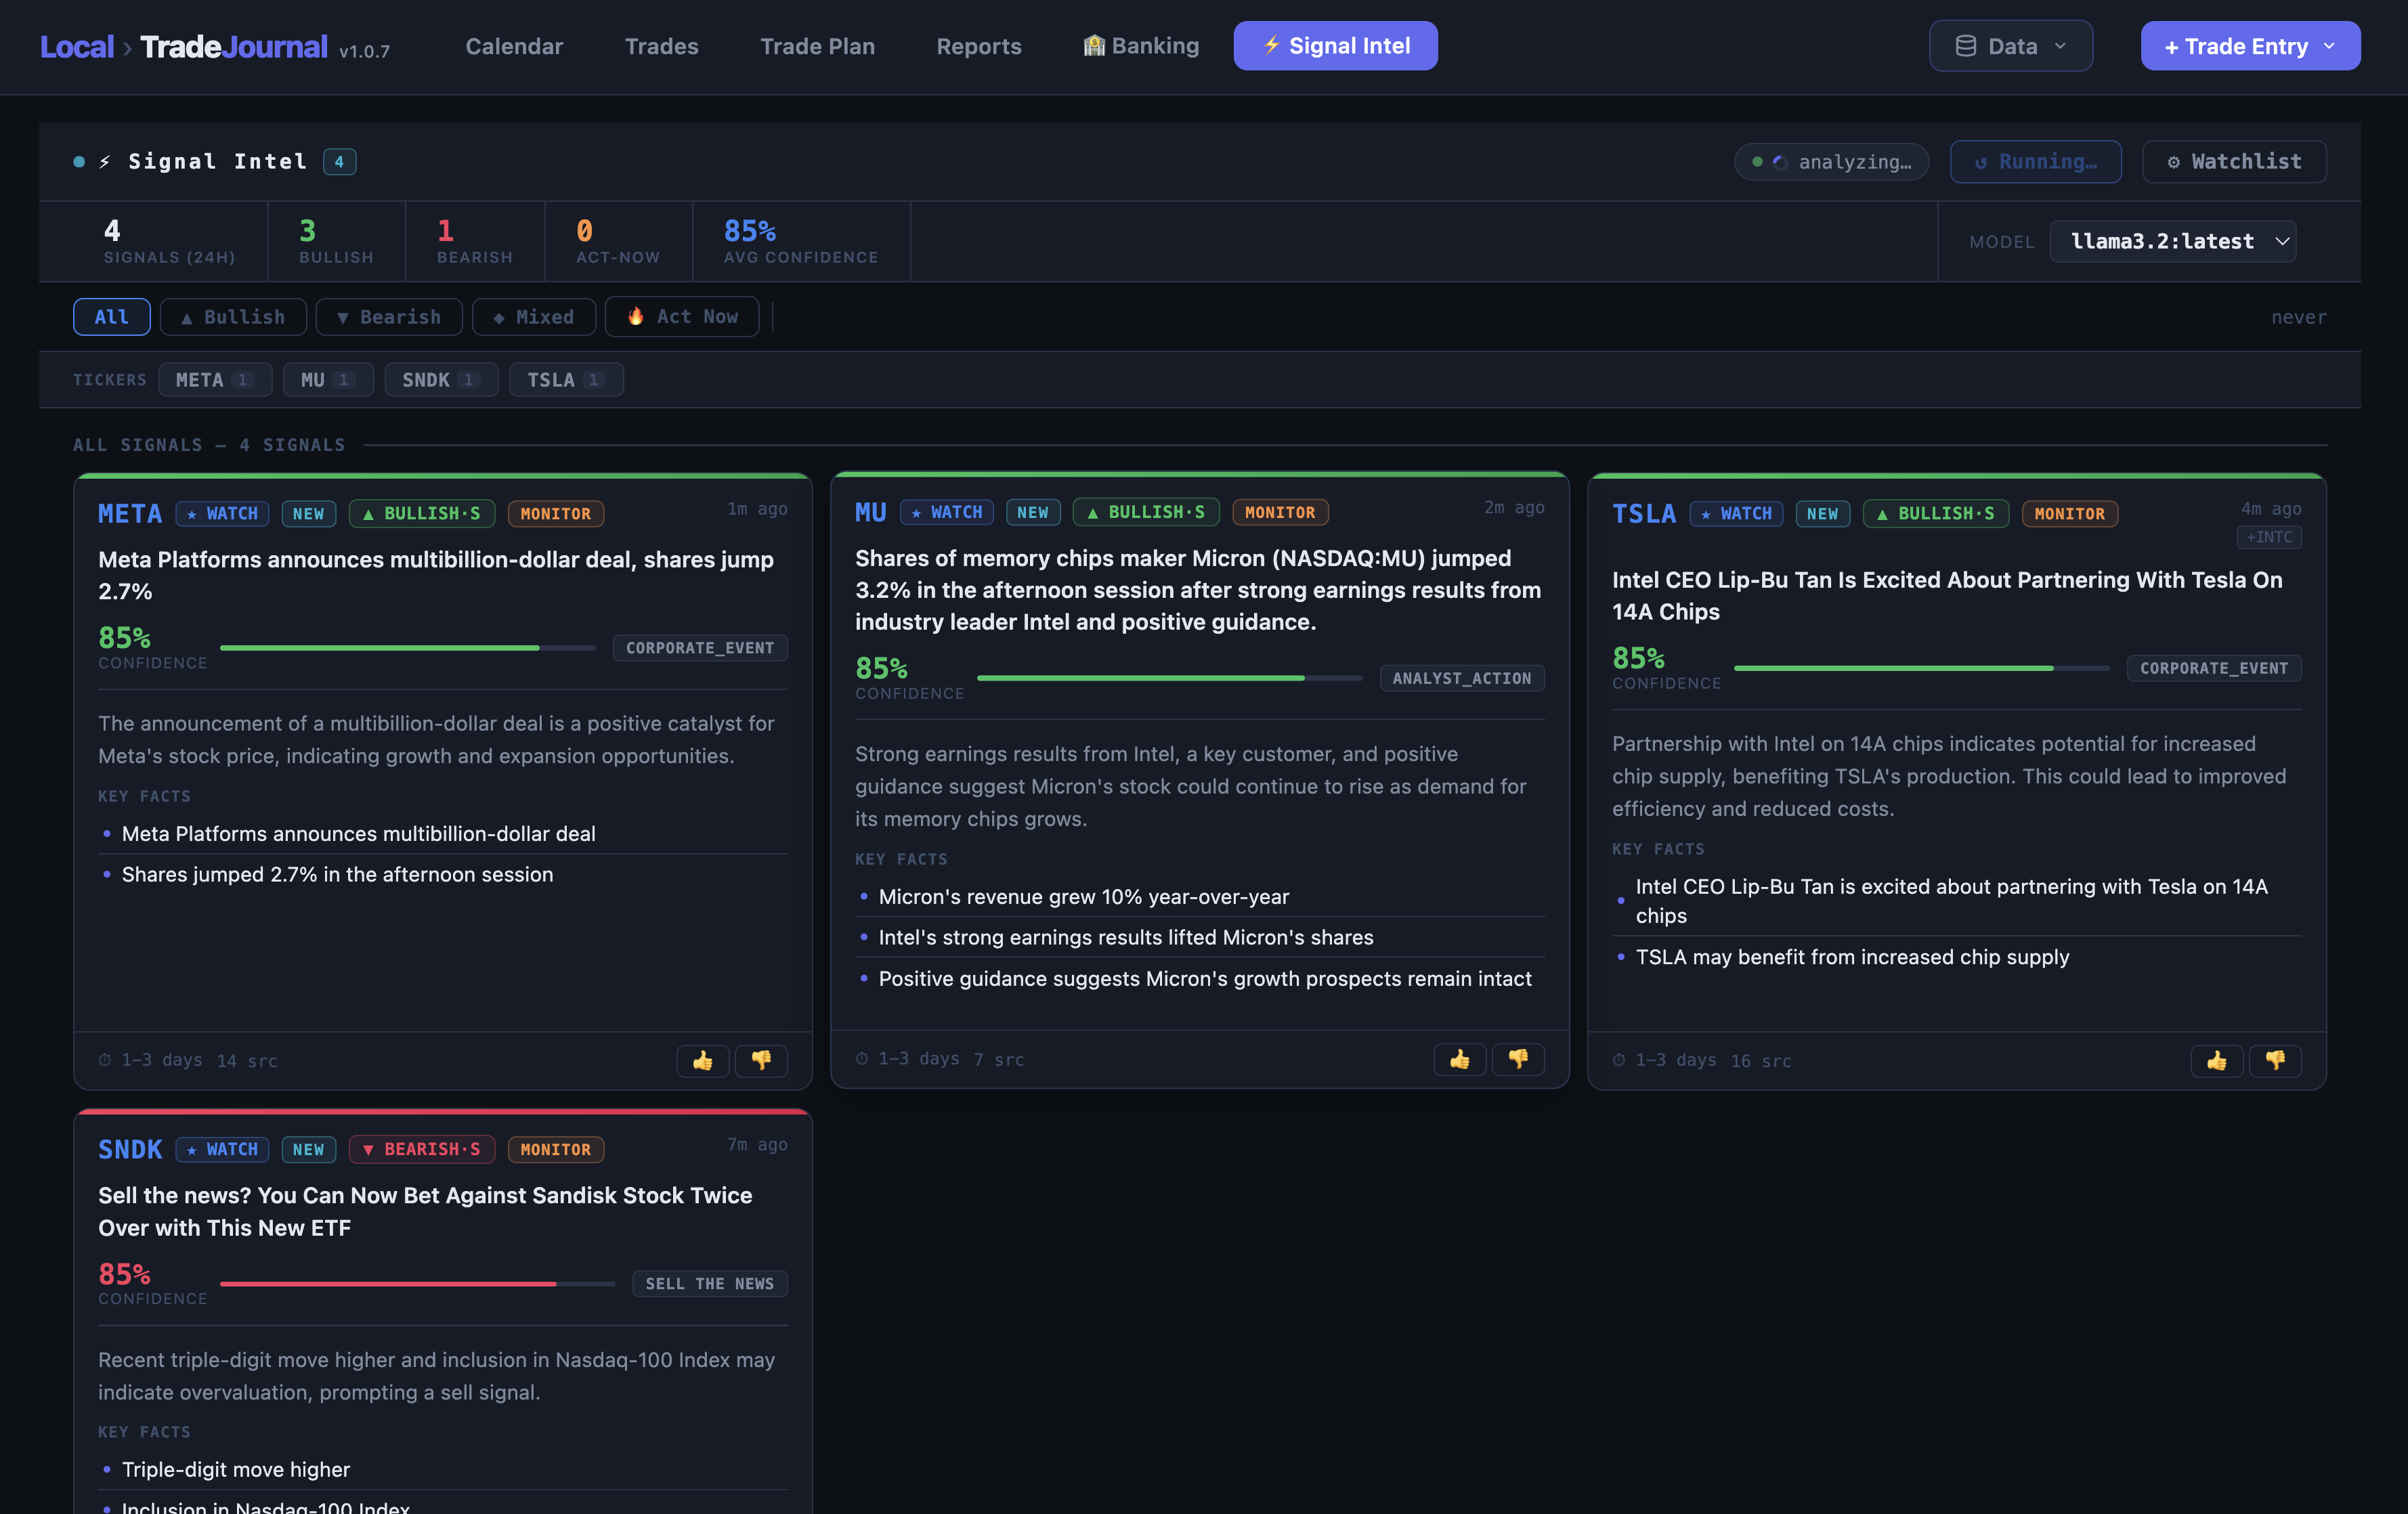Open the Reports section
The height and width of the screenshot is (1514, 2408).
[978, 45]
